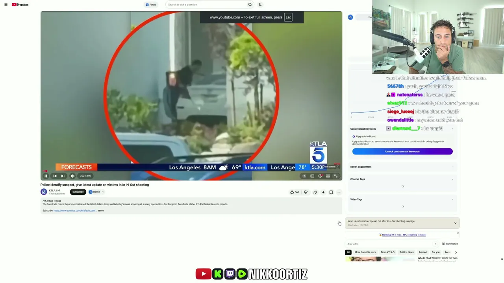504x283 pixels.
Task: Open the KTLA 5 channel name
Action: point(53,191)
